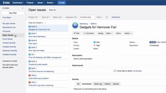Expand the Status: All filter

click(58, 17)
